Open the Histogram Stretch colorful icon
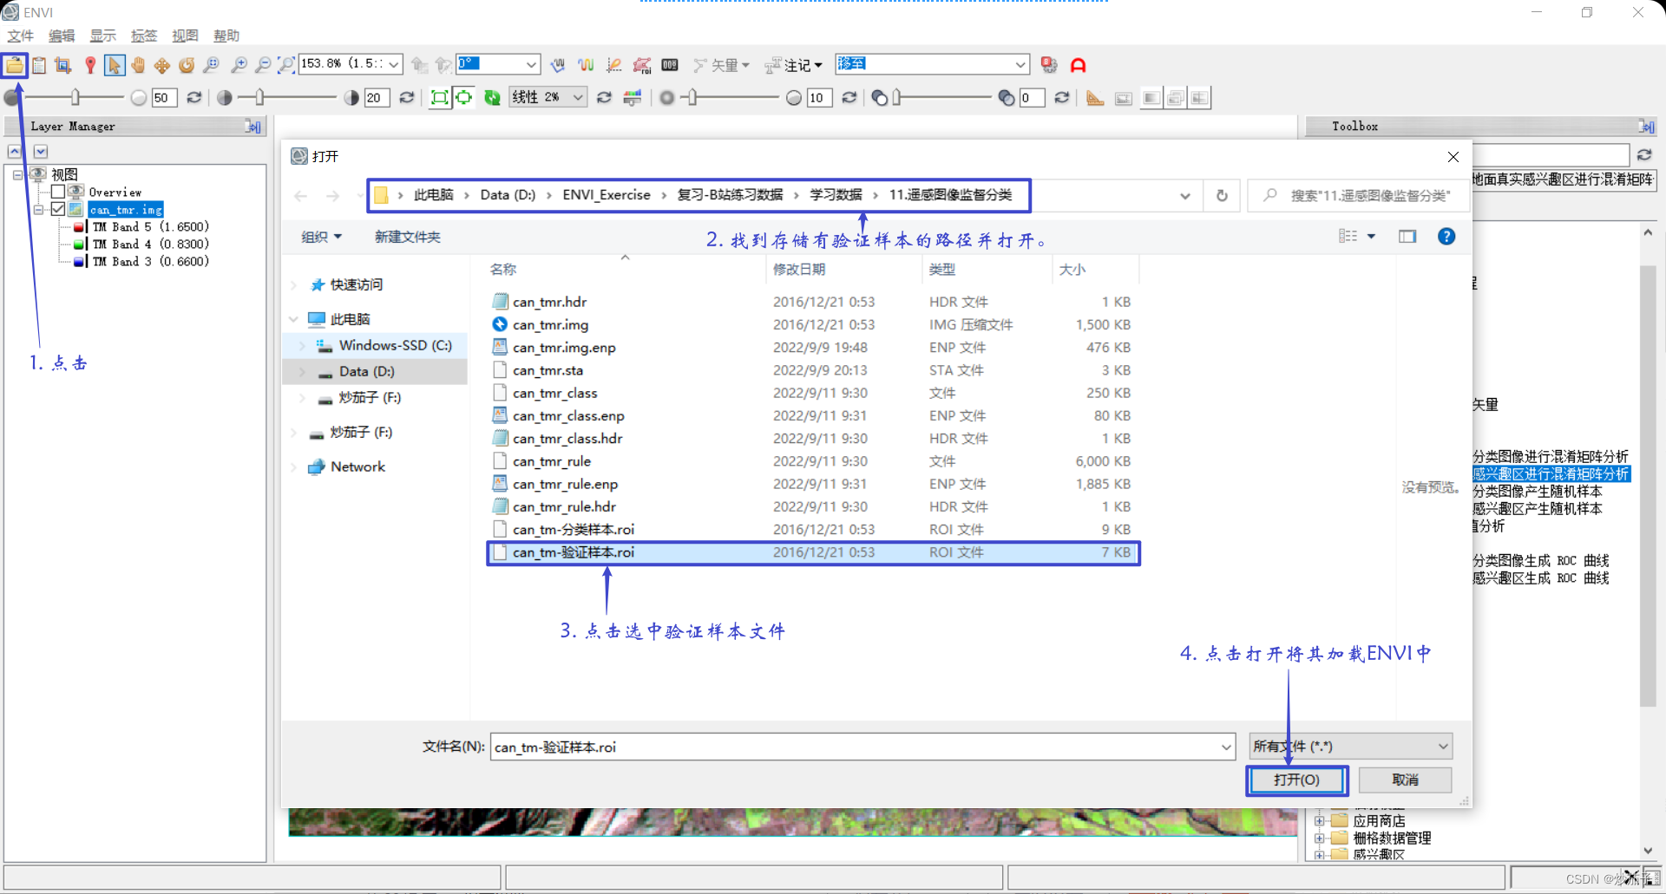 pyautogui.click(x=633, y=98)
